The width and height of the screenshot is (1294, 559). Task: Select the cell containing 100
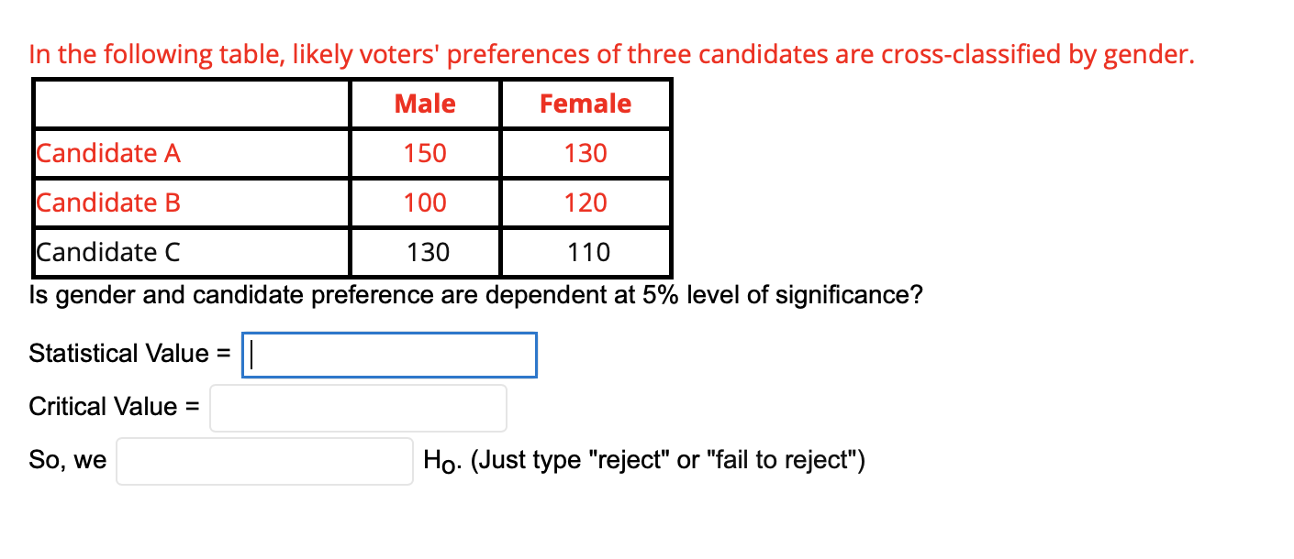424,203
